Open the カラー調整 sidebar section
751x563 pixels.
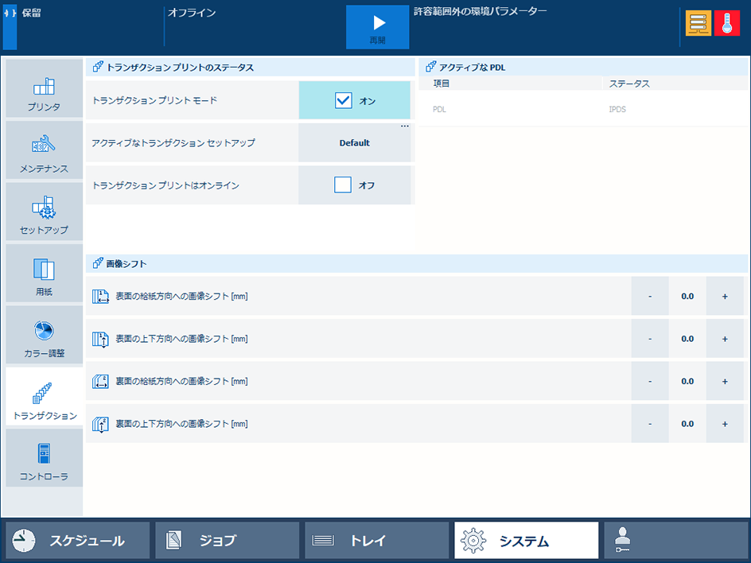[44, 335]
